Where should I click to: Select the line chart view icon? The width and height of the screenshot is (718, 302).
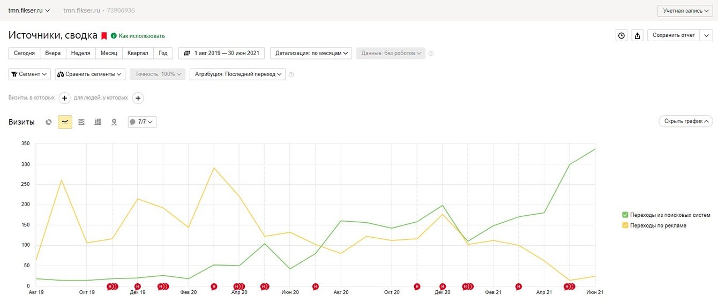(65, 122)
